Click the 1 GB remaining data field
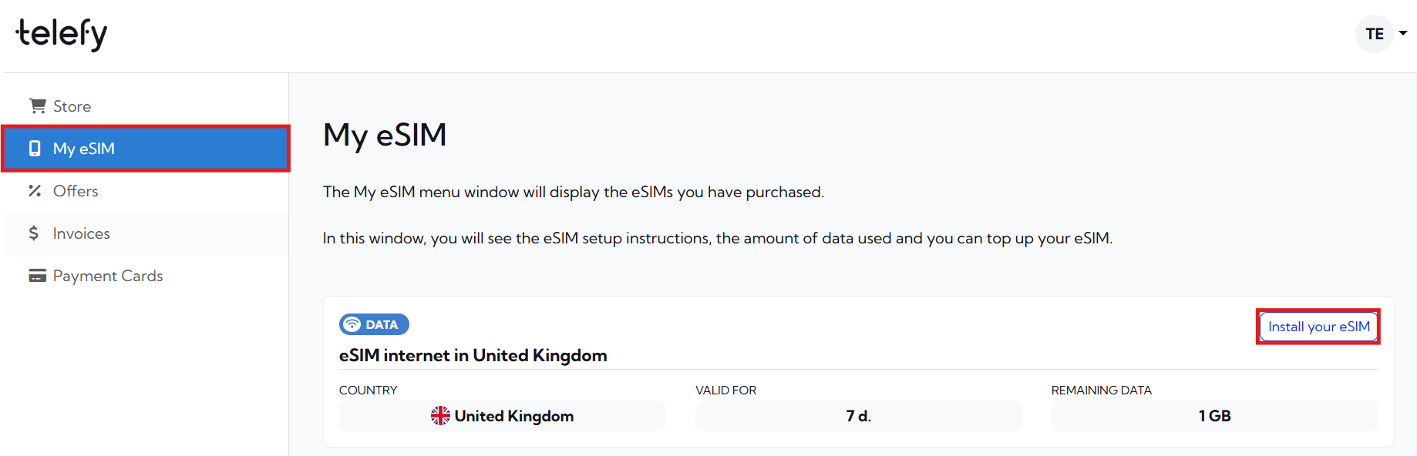 [x=1214, y=416]
